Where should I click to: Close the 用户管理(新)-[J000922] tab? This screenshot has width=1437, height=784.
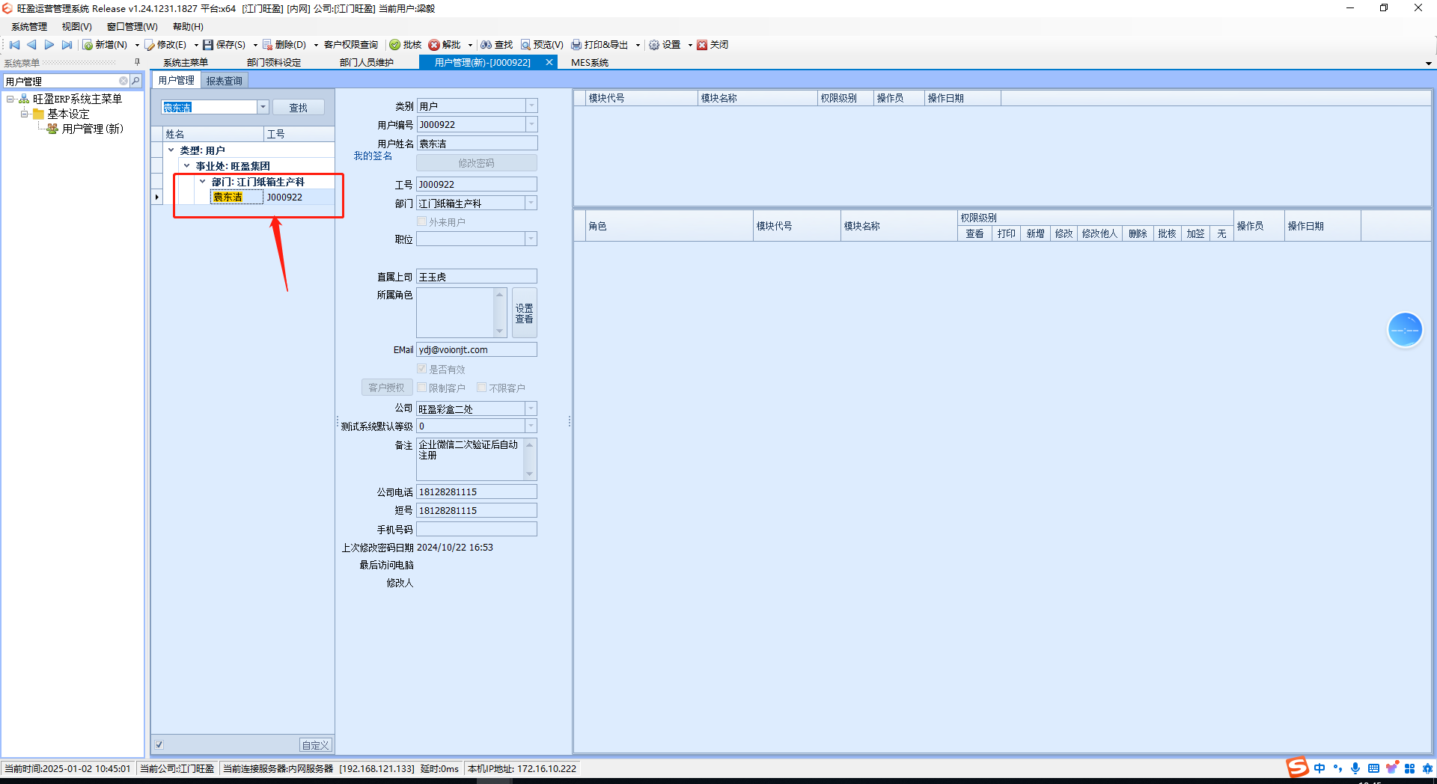[x=549, y=63]
